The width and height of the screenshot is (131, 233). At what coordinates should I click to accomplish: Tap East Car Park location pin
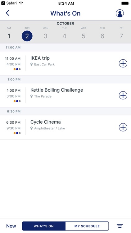coord(31,64)
